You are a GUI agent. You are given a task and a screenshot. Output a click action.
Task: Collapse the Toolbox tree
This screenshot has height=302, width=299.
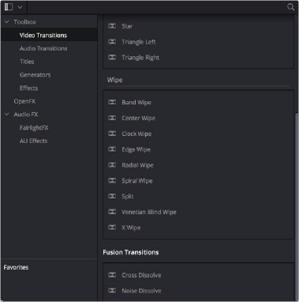(x=7, y=22)
